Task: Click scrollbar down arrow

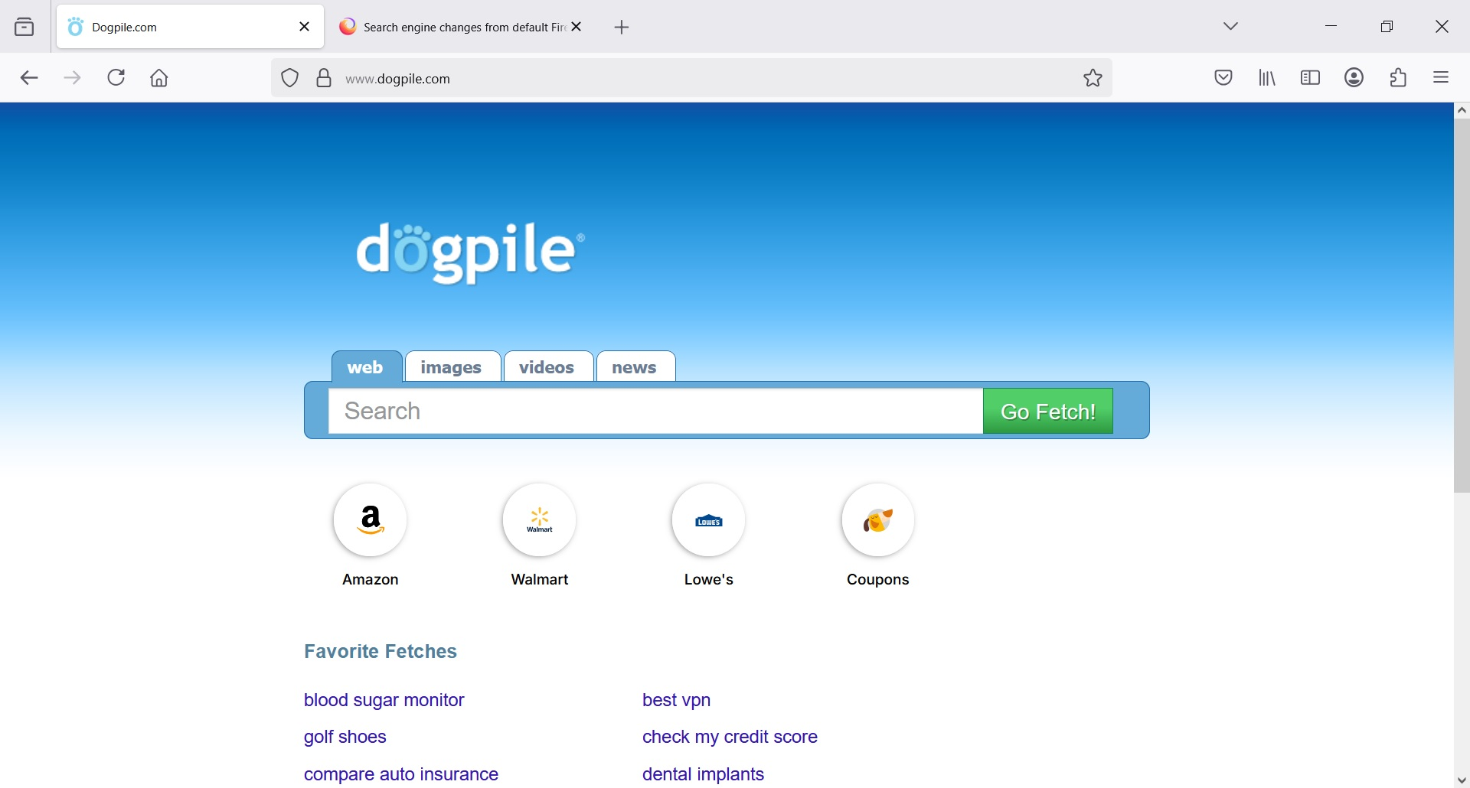Action: click(1462, 780)
